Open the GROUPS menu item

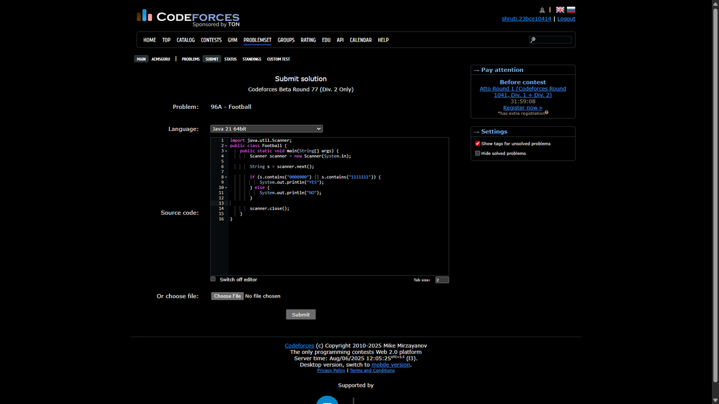(286, 40)
